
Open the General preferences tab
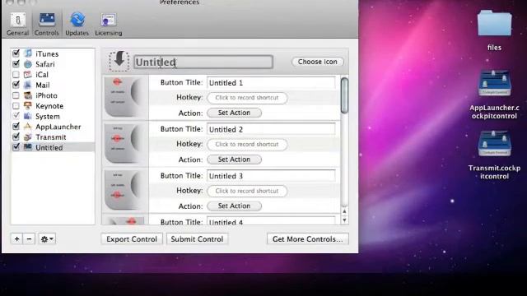[x=17, y=24]
